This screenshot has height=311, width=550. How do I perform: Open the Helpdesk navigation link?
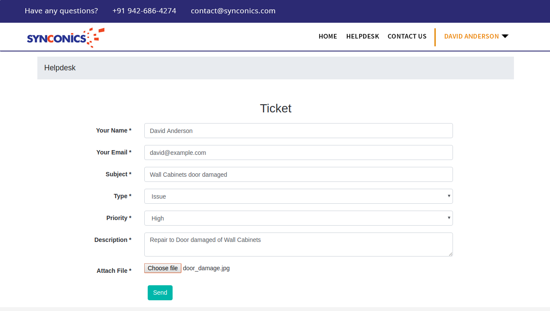(362, 36)
